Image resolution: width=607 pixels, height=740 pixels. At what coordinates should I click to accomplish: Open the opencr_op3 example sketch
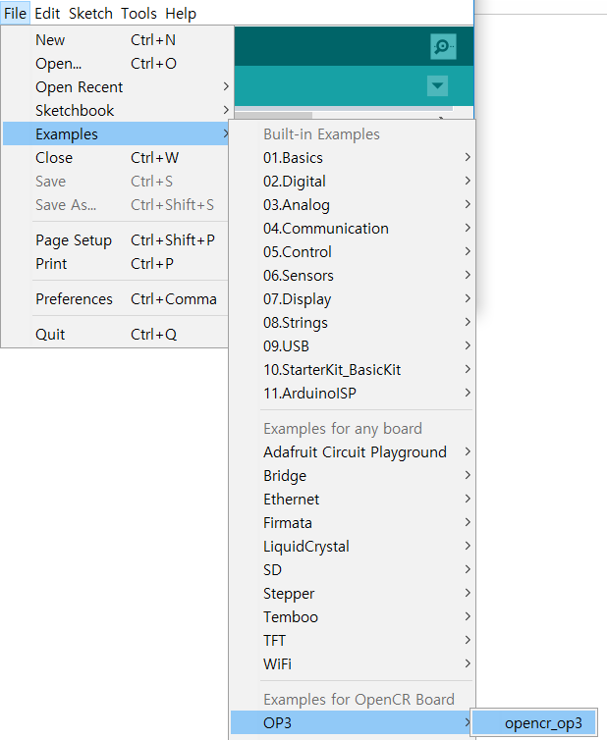(x=533, y=723)
